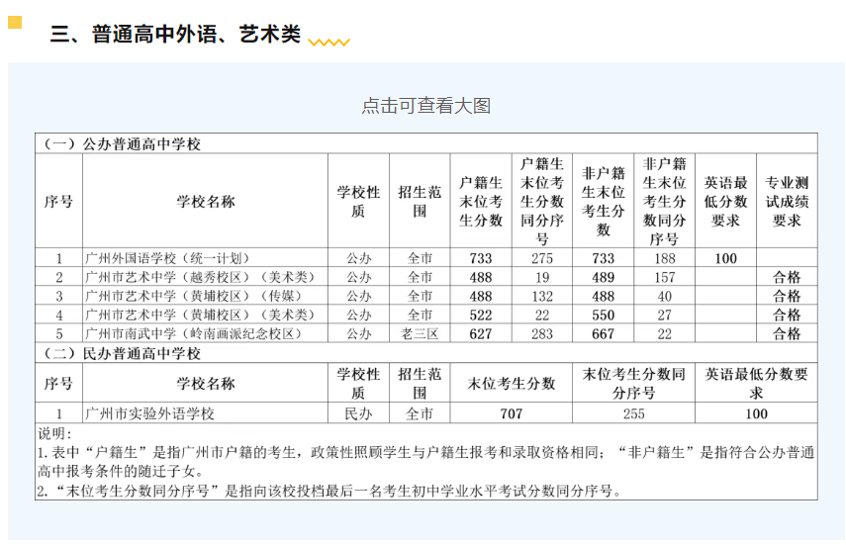Viewport: 846px width, 545px height.
Task: Click the yellow wavy underline decoration
Action: pyautogui.click(x=329, y=42)
